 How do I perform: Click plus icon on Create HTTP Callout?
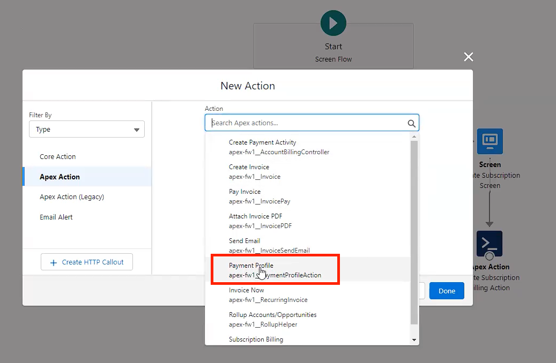coord(54,262)
